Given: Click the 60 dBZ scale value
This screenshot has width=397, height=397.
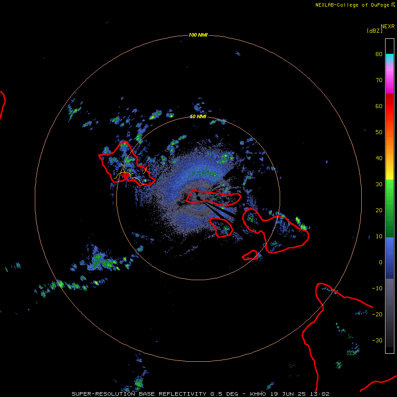Looking at the screenshot, I should pyautogui.click(x=379, y=106).
